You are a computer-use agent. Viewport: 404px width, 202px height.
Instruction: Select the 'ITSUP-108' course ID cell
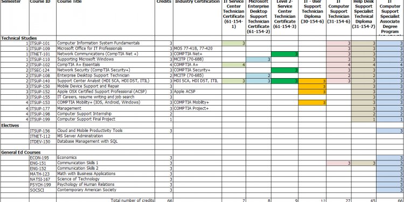pyautogui.click(x=43, y=76)
